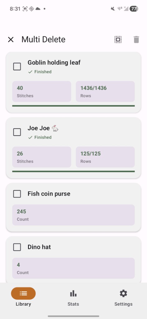Tap the 245 Count tile
Image resolution: width=147 pixels, height=319 pixels.
click(73, 215)
